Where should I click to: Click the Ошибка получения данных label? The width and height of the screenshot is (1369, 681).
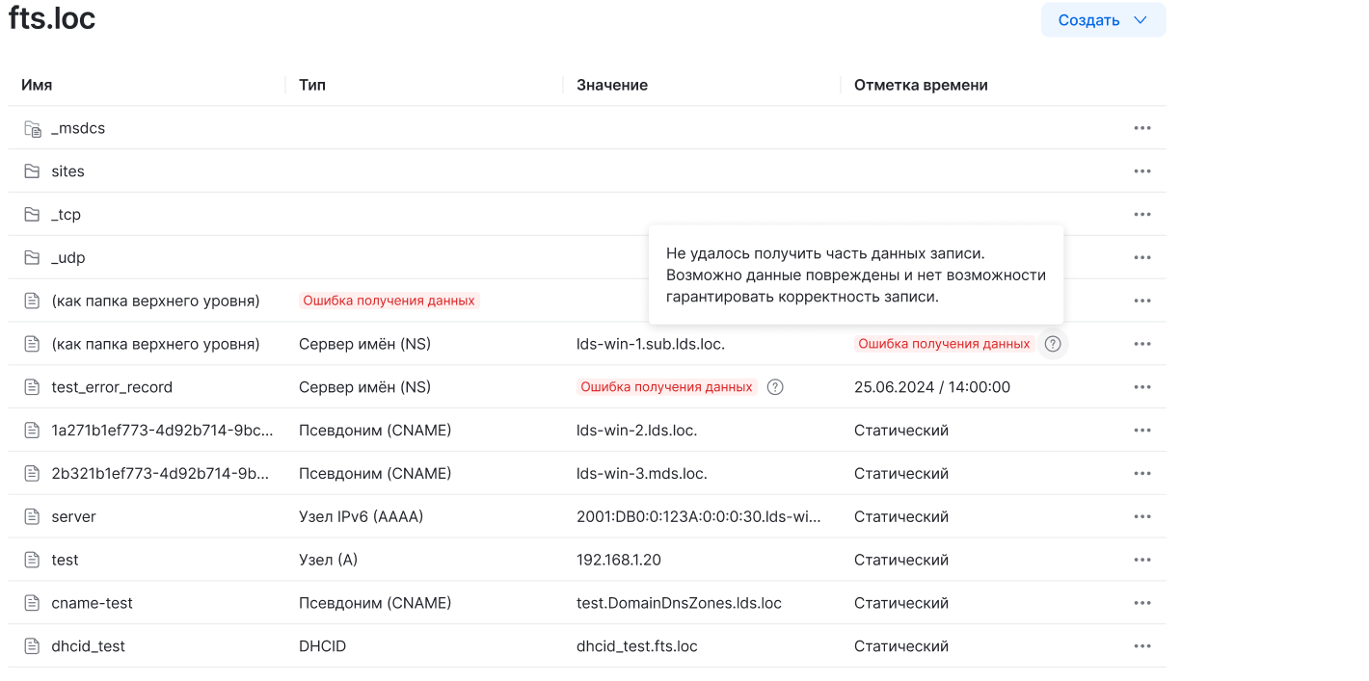[389, 300]
